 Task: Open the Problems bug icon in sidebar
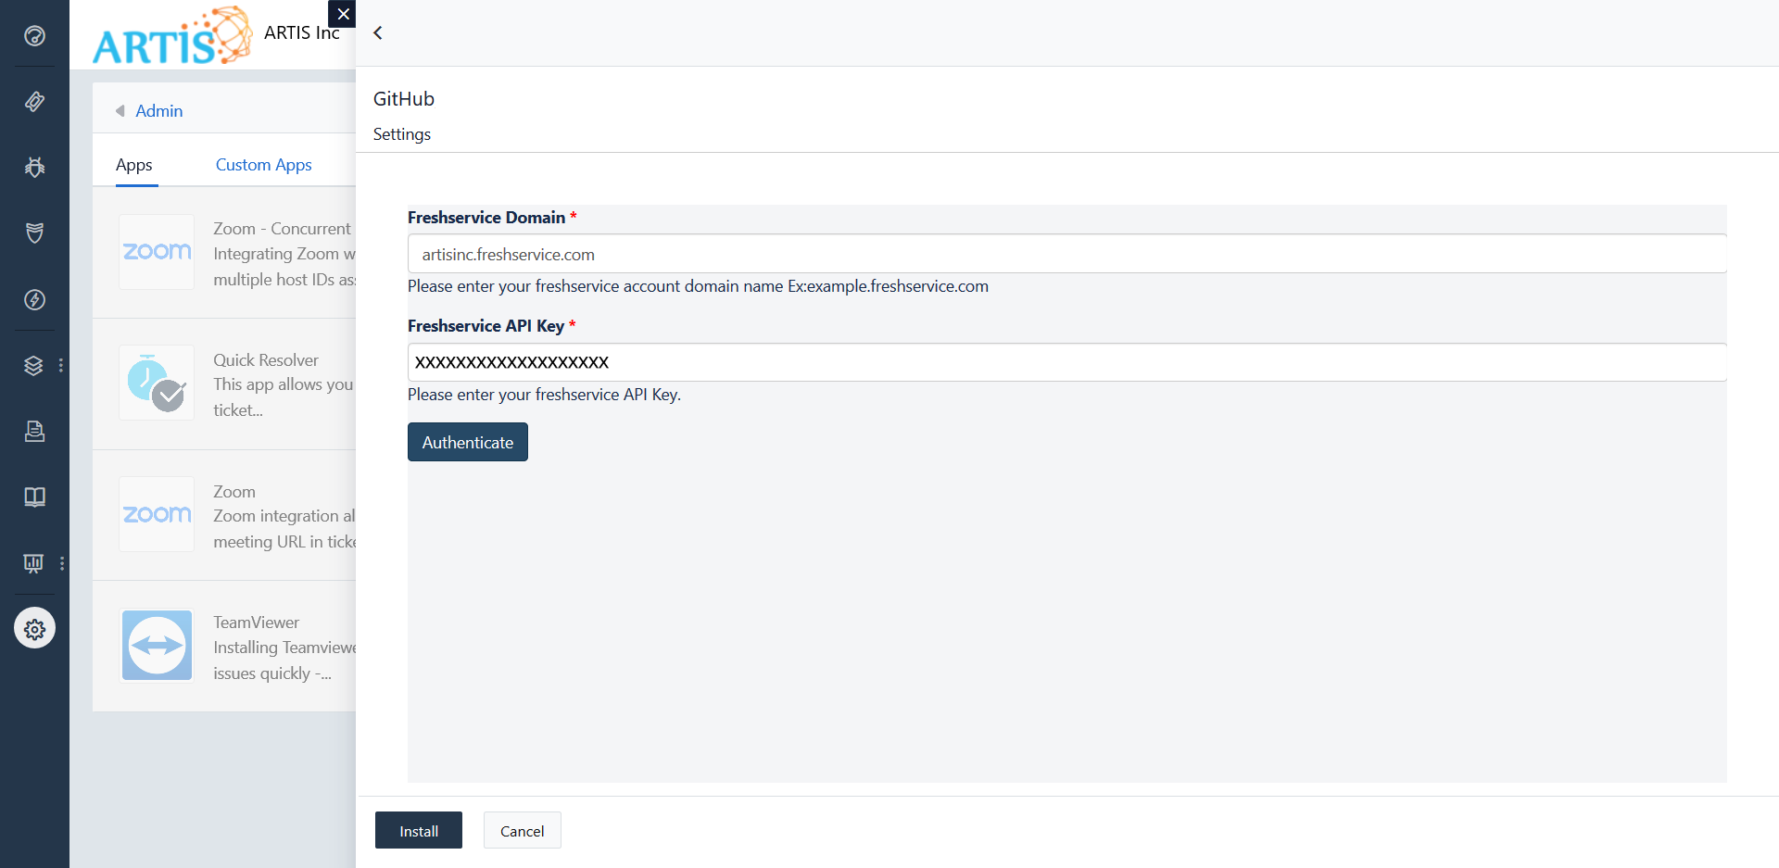34,168
